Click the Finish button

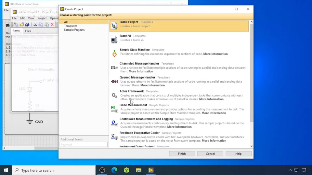pyautogui.click(x=182, y=154)
